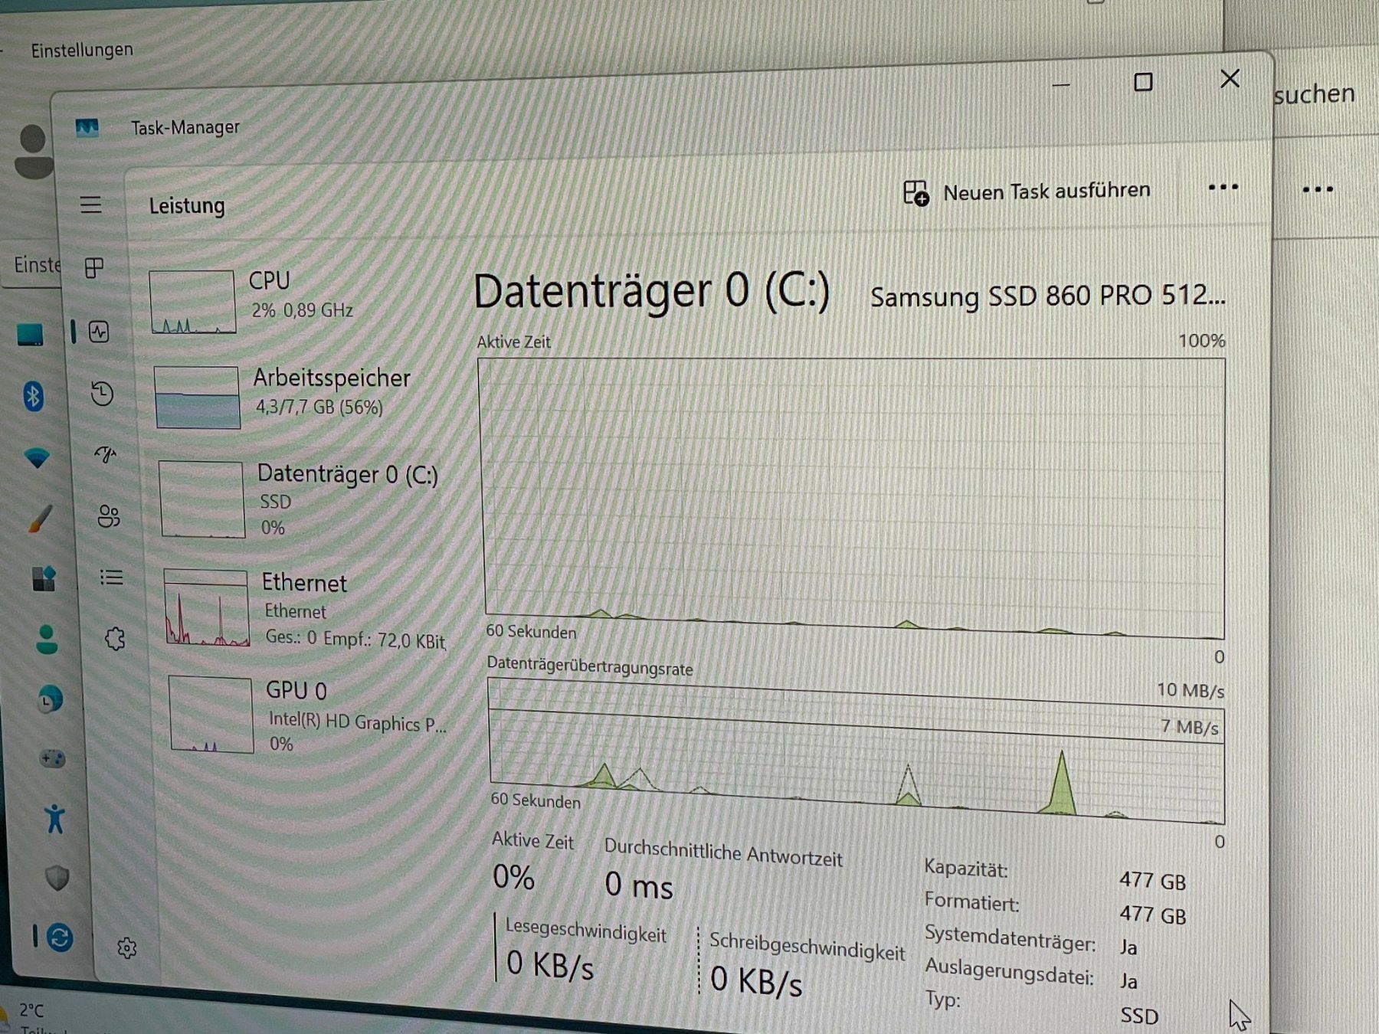Click Neuen Task ausführen button

[x=1027, y=191]
